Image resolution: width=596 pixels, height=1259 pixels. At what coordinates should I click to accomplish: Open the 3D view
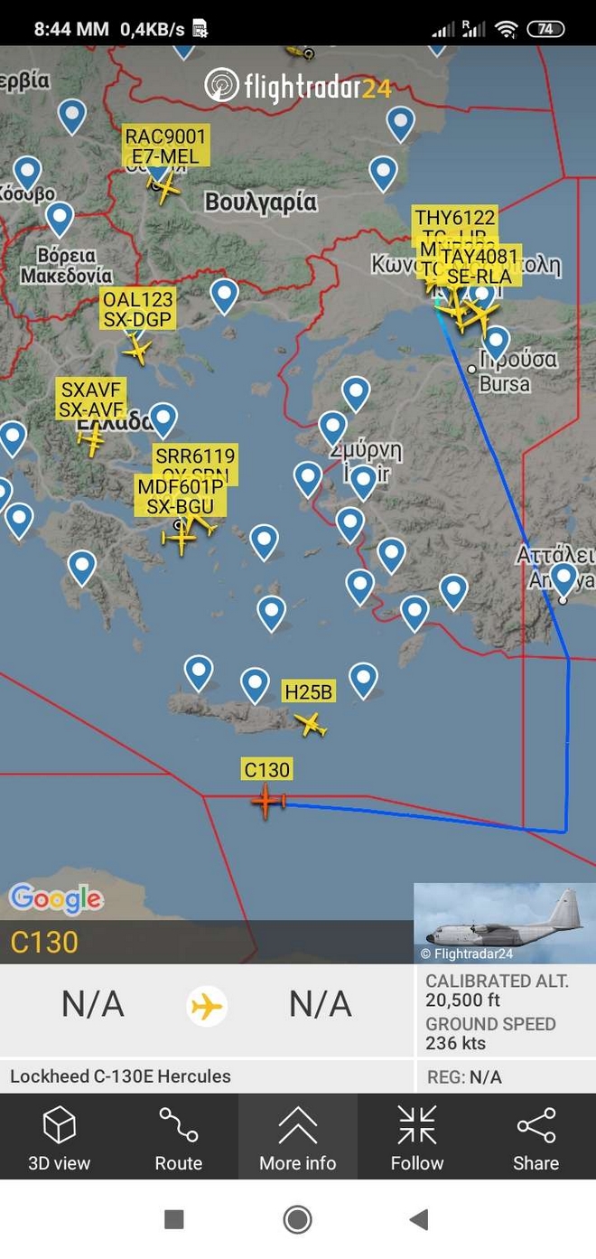(x=60, y=1136)
